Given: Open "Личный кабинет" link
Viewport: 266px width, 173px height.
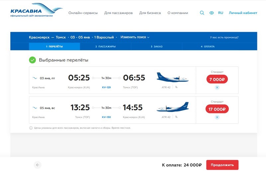Looking at the screenshot, I should (x=243, y=13).
